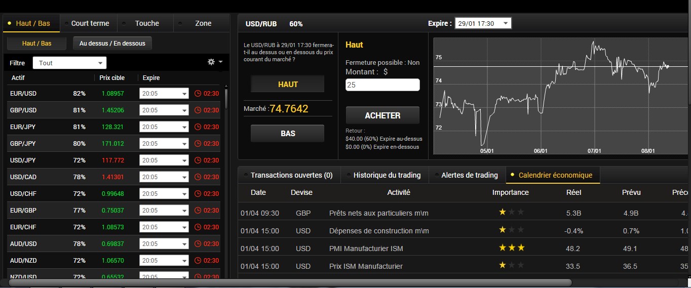Click the Date column header in calendar
The image size is (691, 288).
pos(258,192)
